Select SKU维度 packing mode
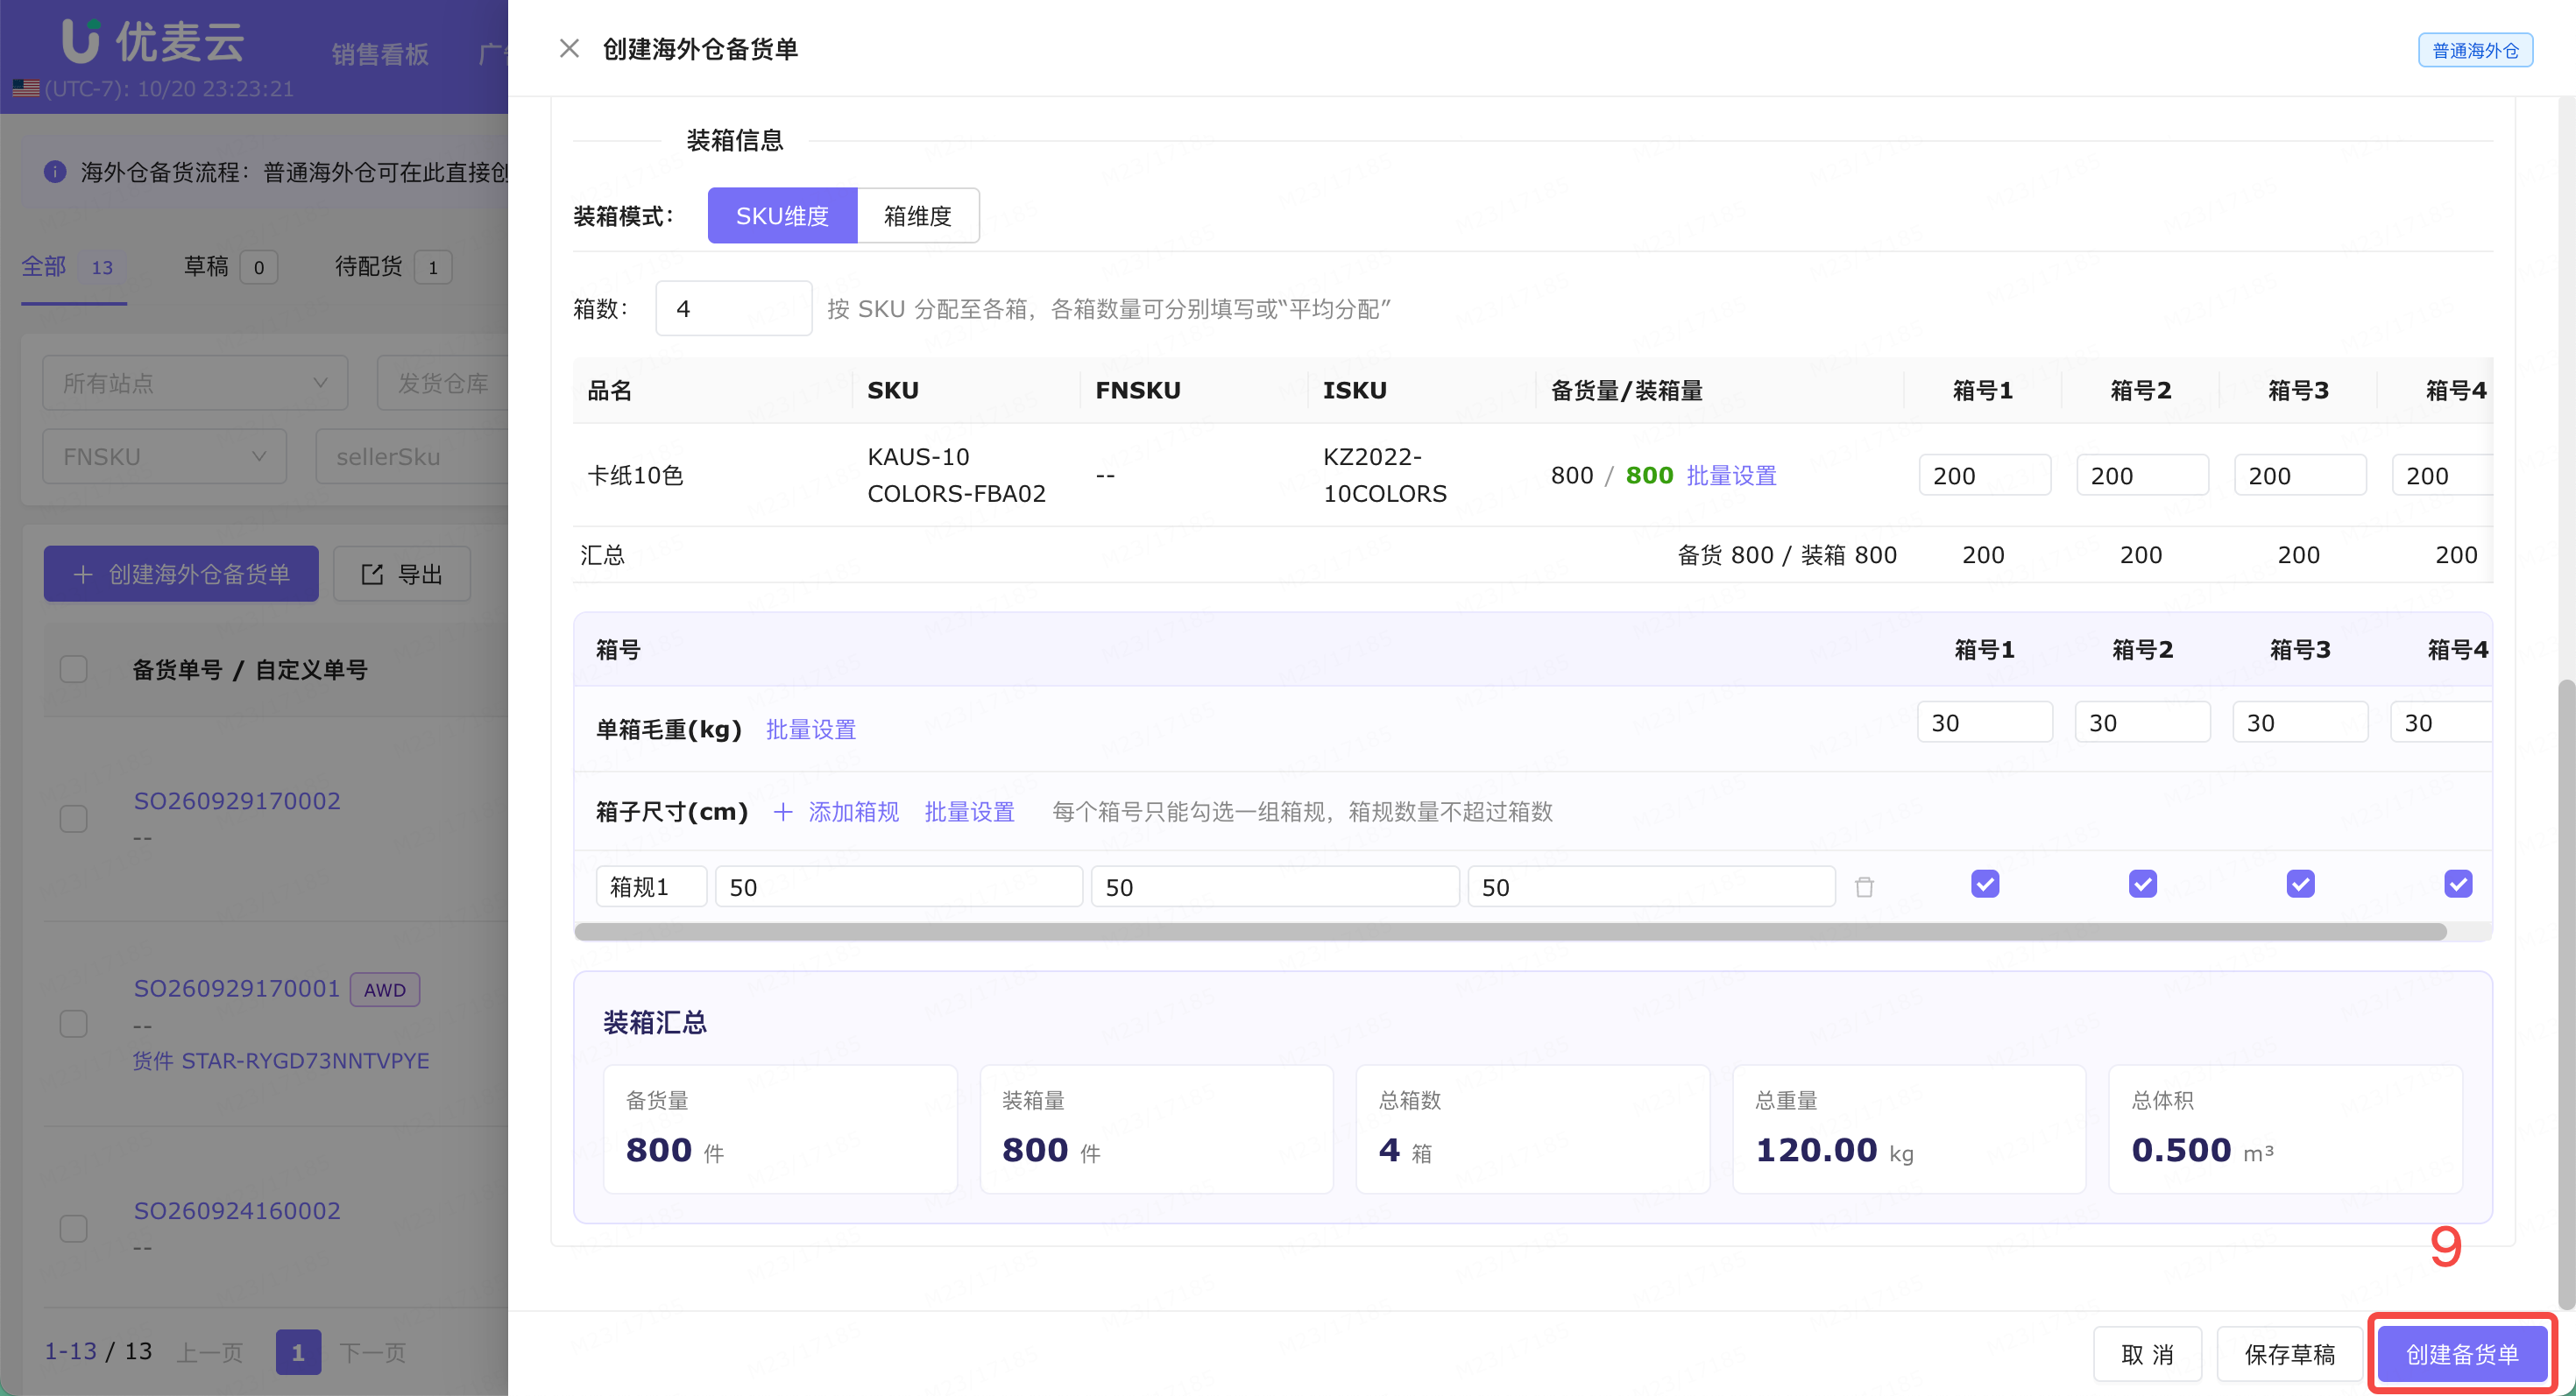Viewport: 2576px width, 1396px height. pyautogui.click(x=782, y=215)
